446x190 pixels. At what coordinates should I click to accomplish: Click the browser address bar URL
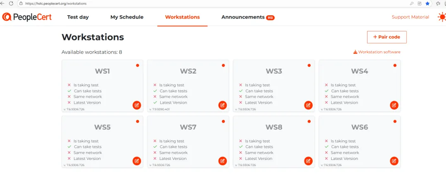[58, 3]
